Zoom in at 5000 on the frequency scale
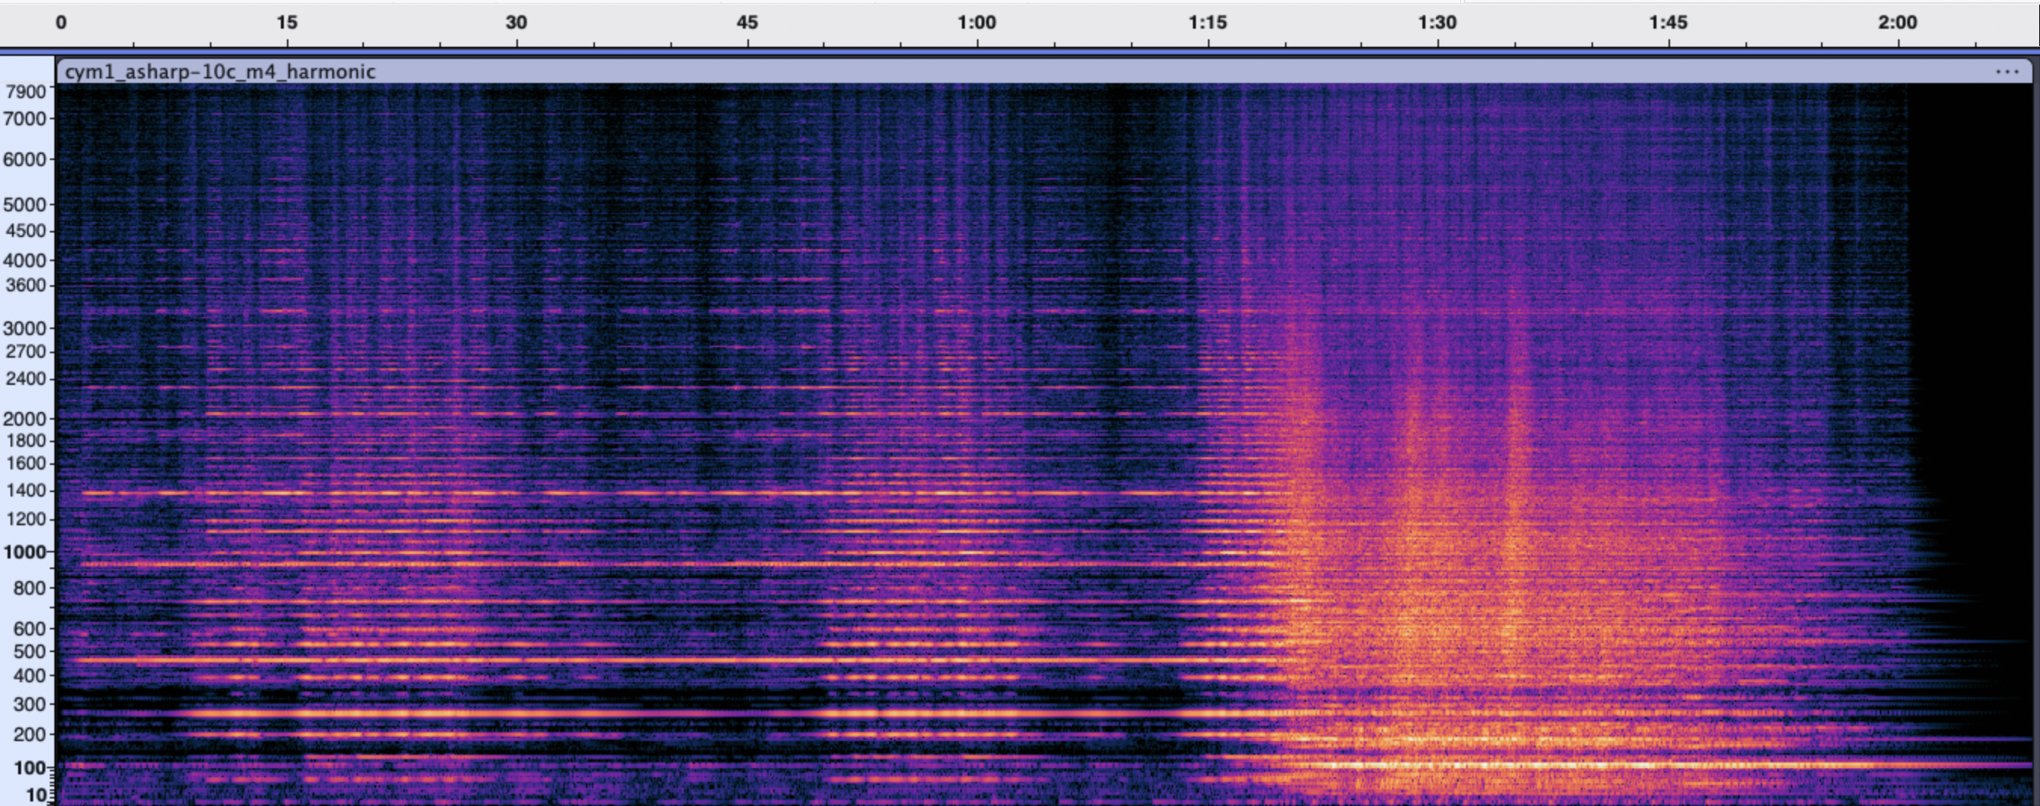Viewport: 2040px width, 806px height. click(26, 205)
